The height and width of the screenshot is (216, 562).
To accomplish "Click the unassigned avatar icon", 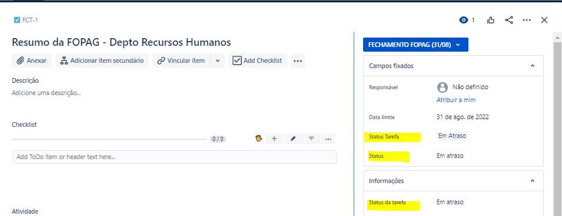I will (x=443, y=87).
